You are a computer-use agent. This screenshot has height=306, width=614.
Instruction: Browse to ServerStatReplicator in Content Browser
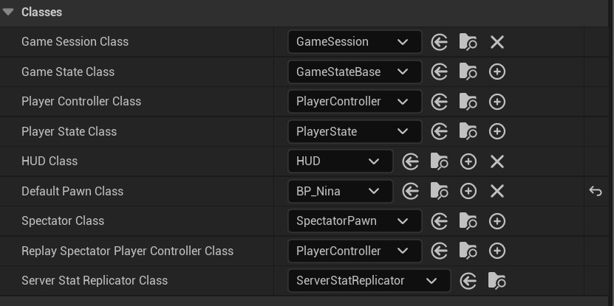point(497,281)
